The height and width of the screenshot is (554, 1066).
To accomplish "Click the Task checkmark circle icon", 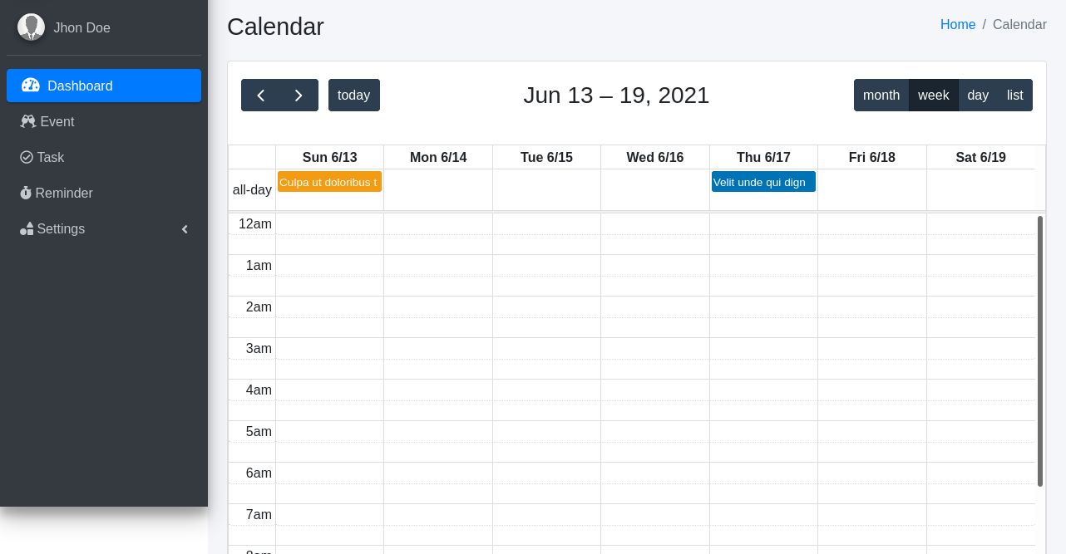I will [x=27, y=157].
